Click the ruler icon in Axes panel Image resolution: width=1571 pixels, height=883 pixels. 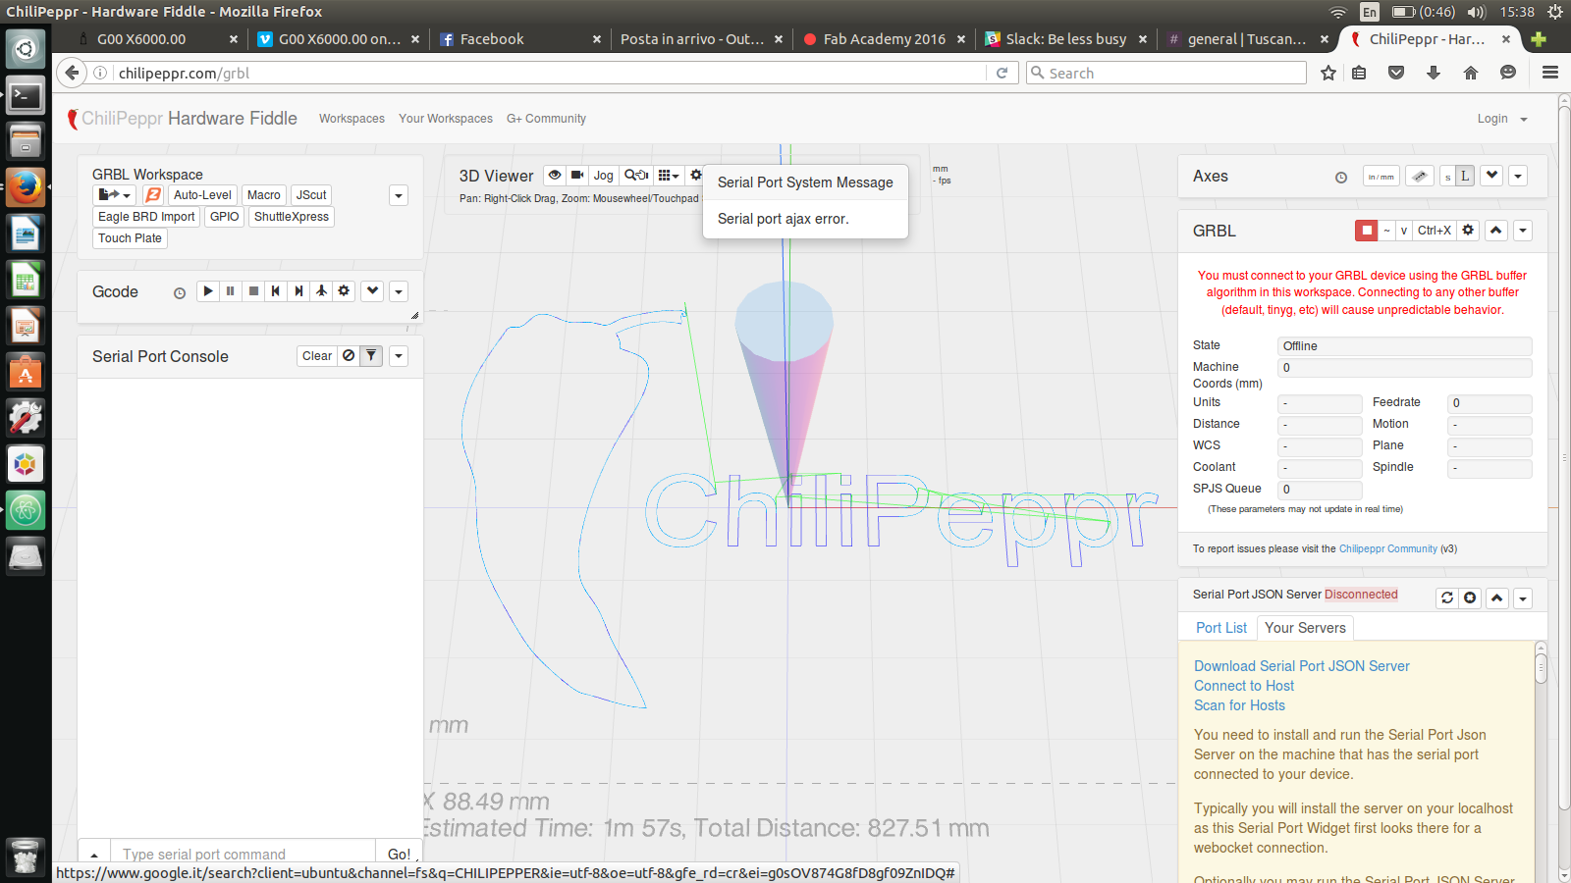[x=1419, y=177]
